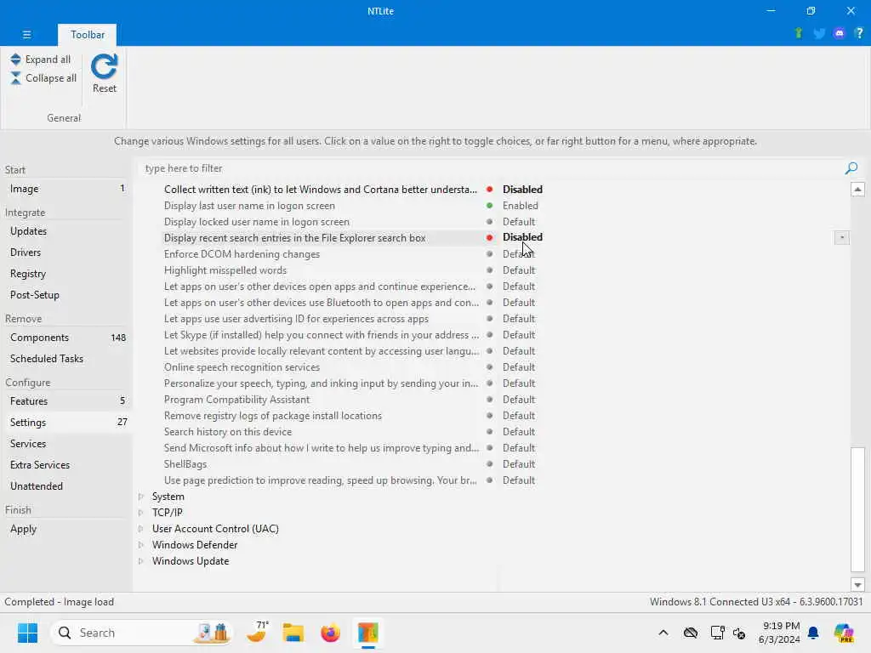This screenshot has height=653, width=871.
Task: Open the notifications bell
Action: [813, 633]
